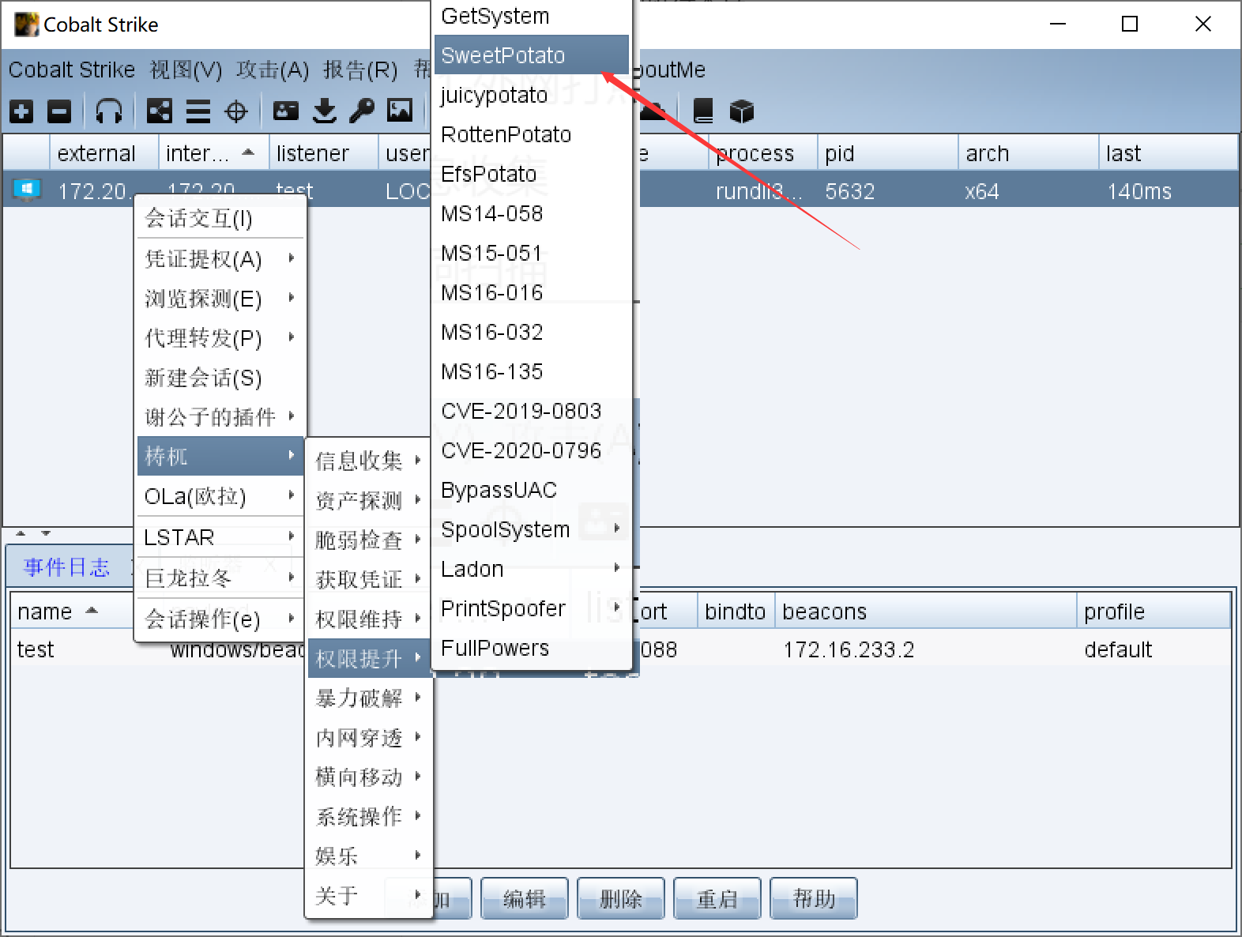Select EfsPotato menu entry
1242x937 pixels.
[x=532, y=174]
